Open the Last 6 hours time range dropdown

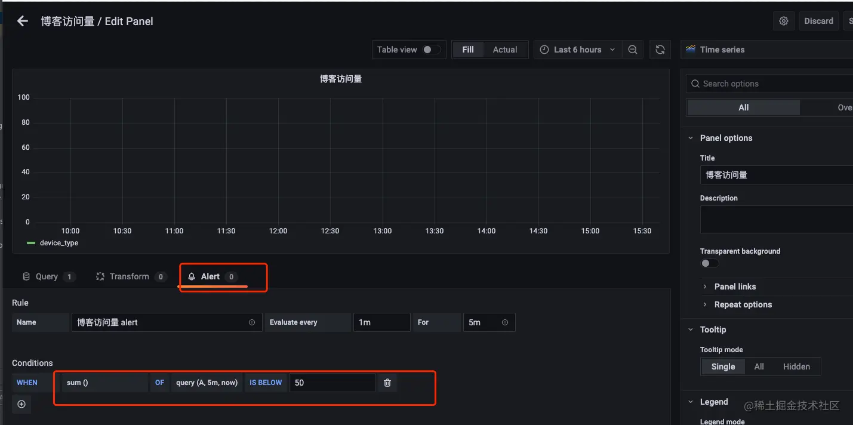point(577,50)
